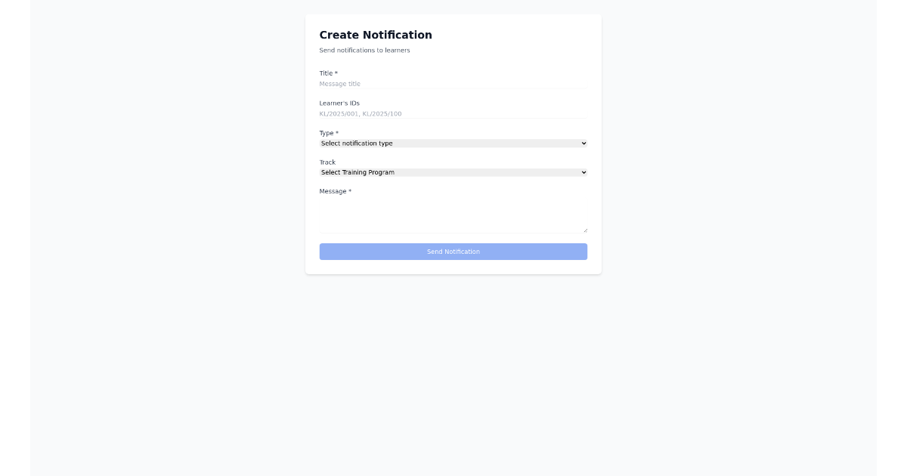The width and height of the screenshot is (907, 476).
Task: Click the Message textarea resize handle
Action: (x=585, y=229)
